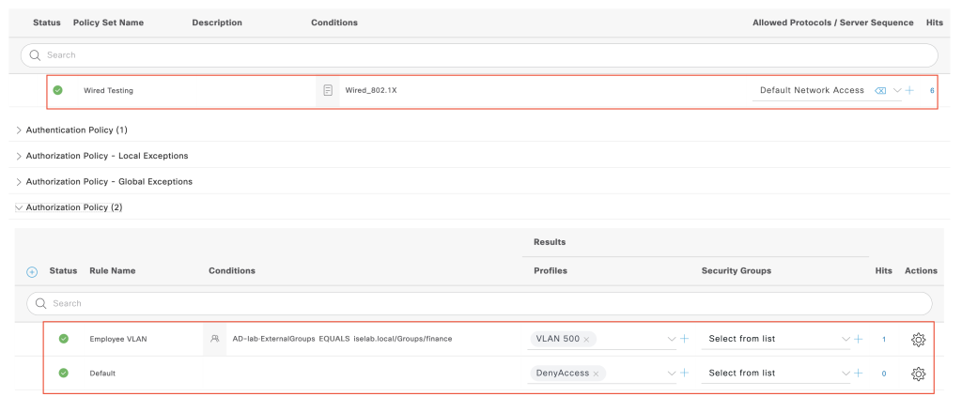Add allowed protocol with plus icon
The image size is (962, 412).
[x=909, y=91]
